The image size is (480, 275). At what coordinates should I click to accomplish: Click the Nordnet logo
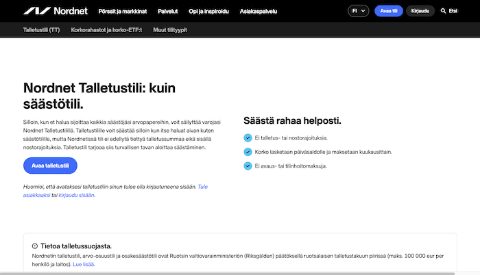56,11
